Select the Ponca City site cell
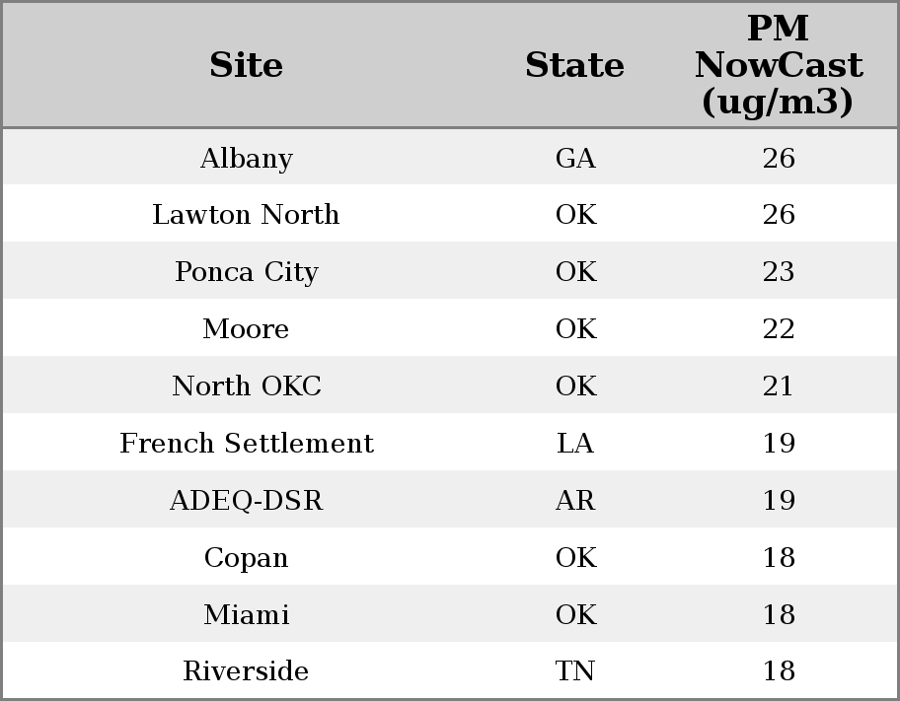Image resolution: width=900 pixels, height=701 pixels. tap(247, 272)
